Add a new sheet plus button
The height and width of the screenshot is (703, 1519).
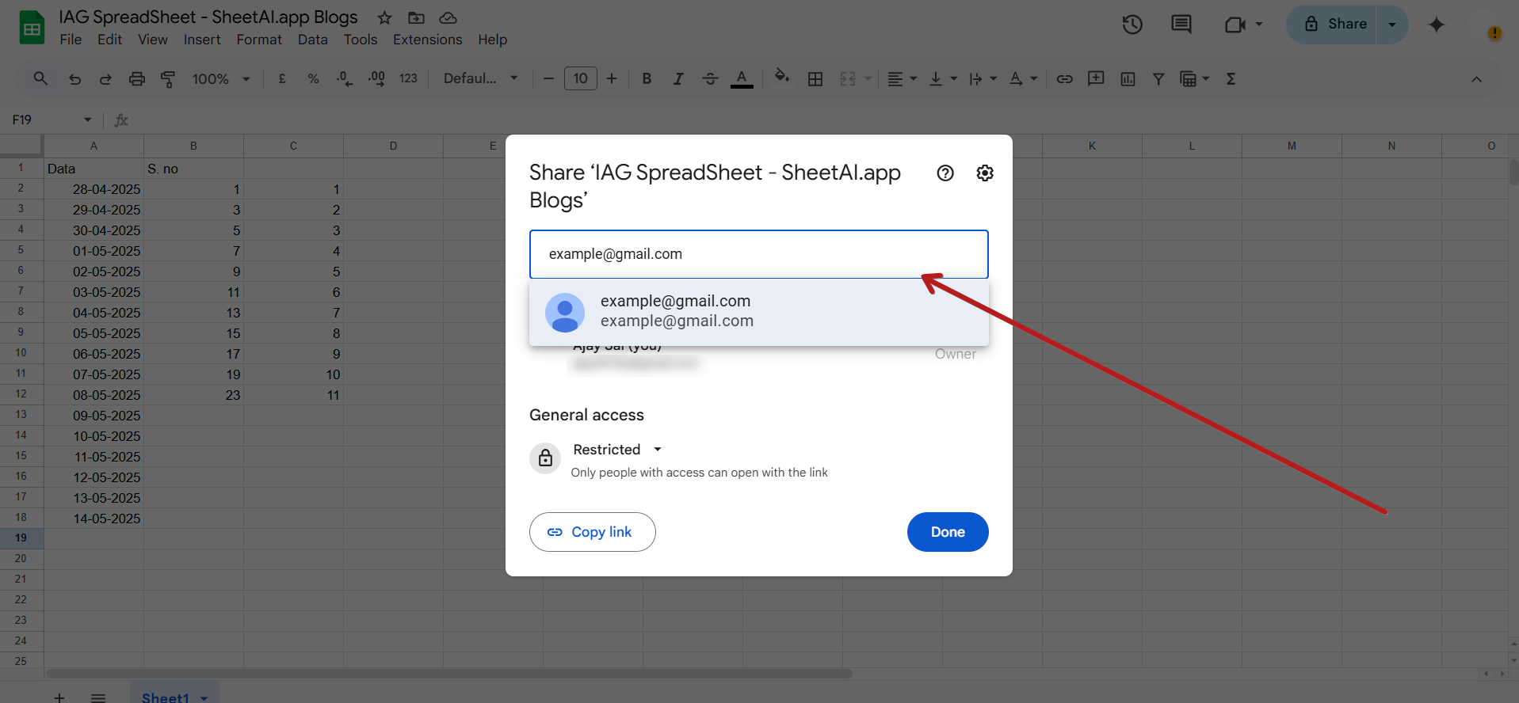59,697
